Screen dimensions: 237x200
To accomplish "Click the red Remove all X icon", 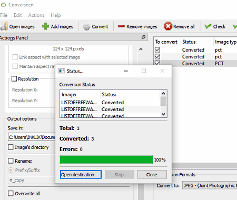I will pos(168,26).
